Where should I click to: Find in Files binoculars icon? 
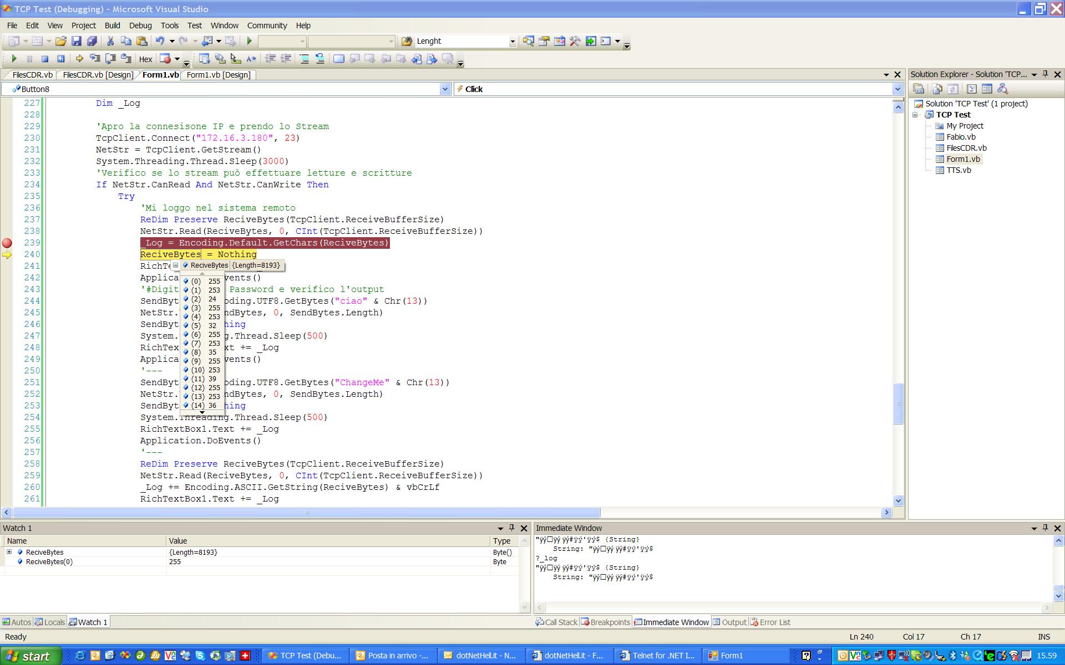click(x=407, y=41)
